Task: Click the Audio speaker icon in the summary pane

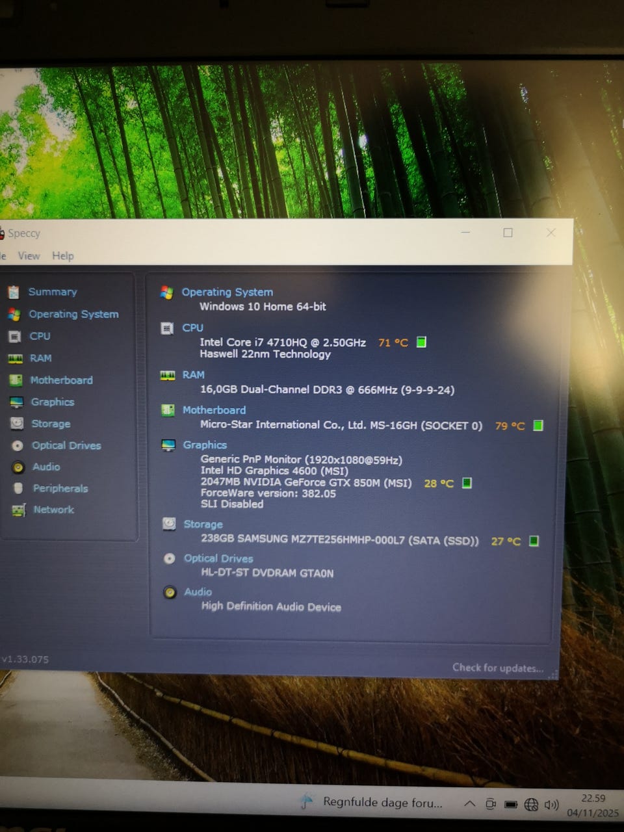Action: click(170, 592)
